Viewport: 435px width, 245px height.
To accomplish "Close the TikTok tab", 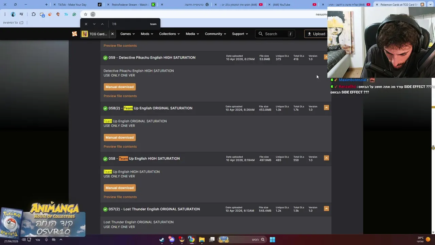I will click(x=54, y=5).
